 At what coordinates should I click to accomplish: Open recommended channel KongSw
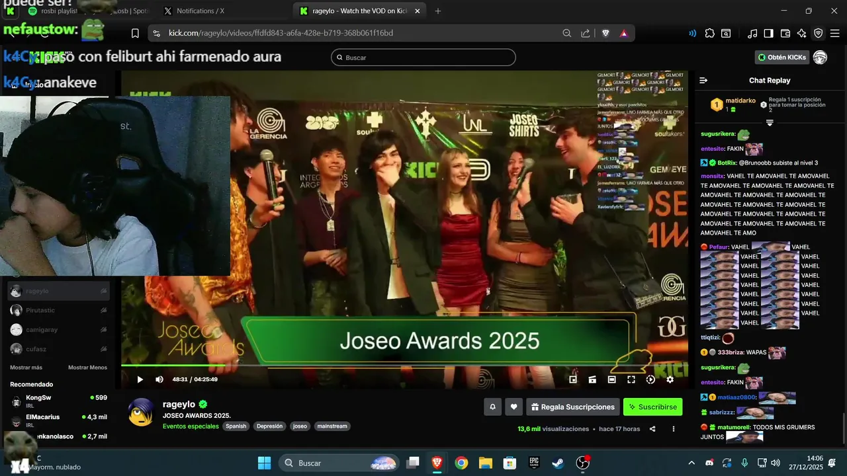pyautogui.click(x=58, y=401)
